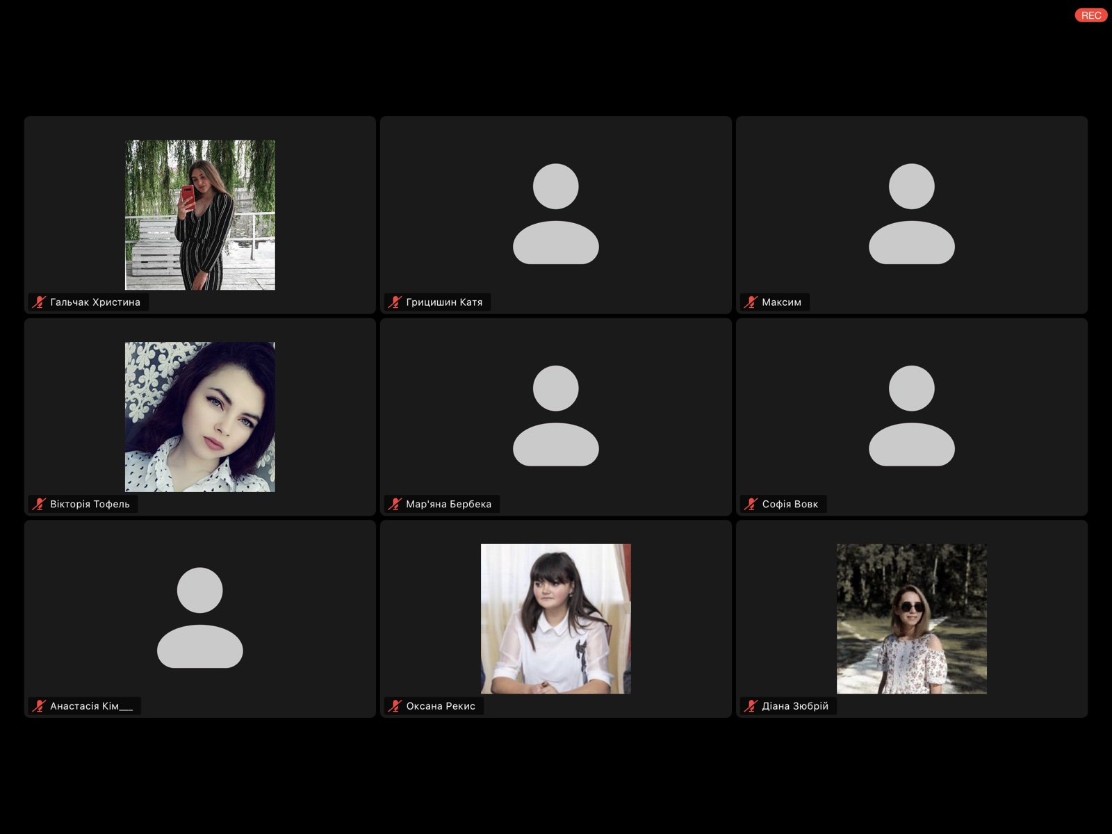Select Максим's placeholder avatar
Screen dimensions: 1112x834
912,214
